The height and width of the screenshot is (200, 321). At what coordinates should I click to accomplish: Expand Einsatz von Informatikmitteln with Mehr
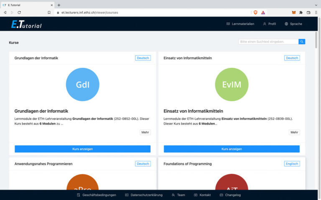point(294,132)
